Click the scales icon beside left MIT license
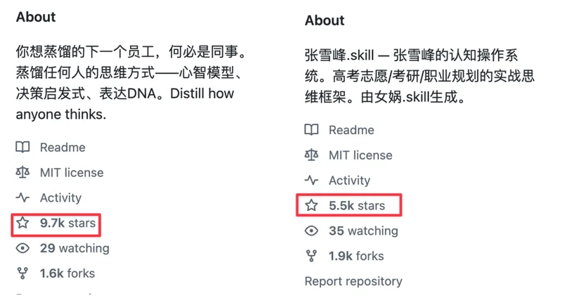This screenshot has height=298, width=562. click(23, 173)
